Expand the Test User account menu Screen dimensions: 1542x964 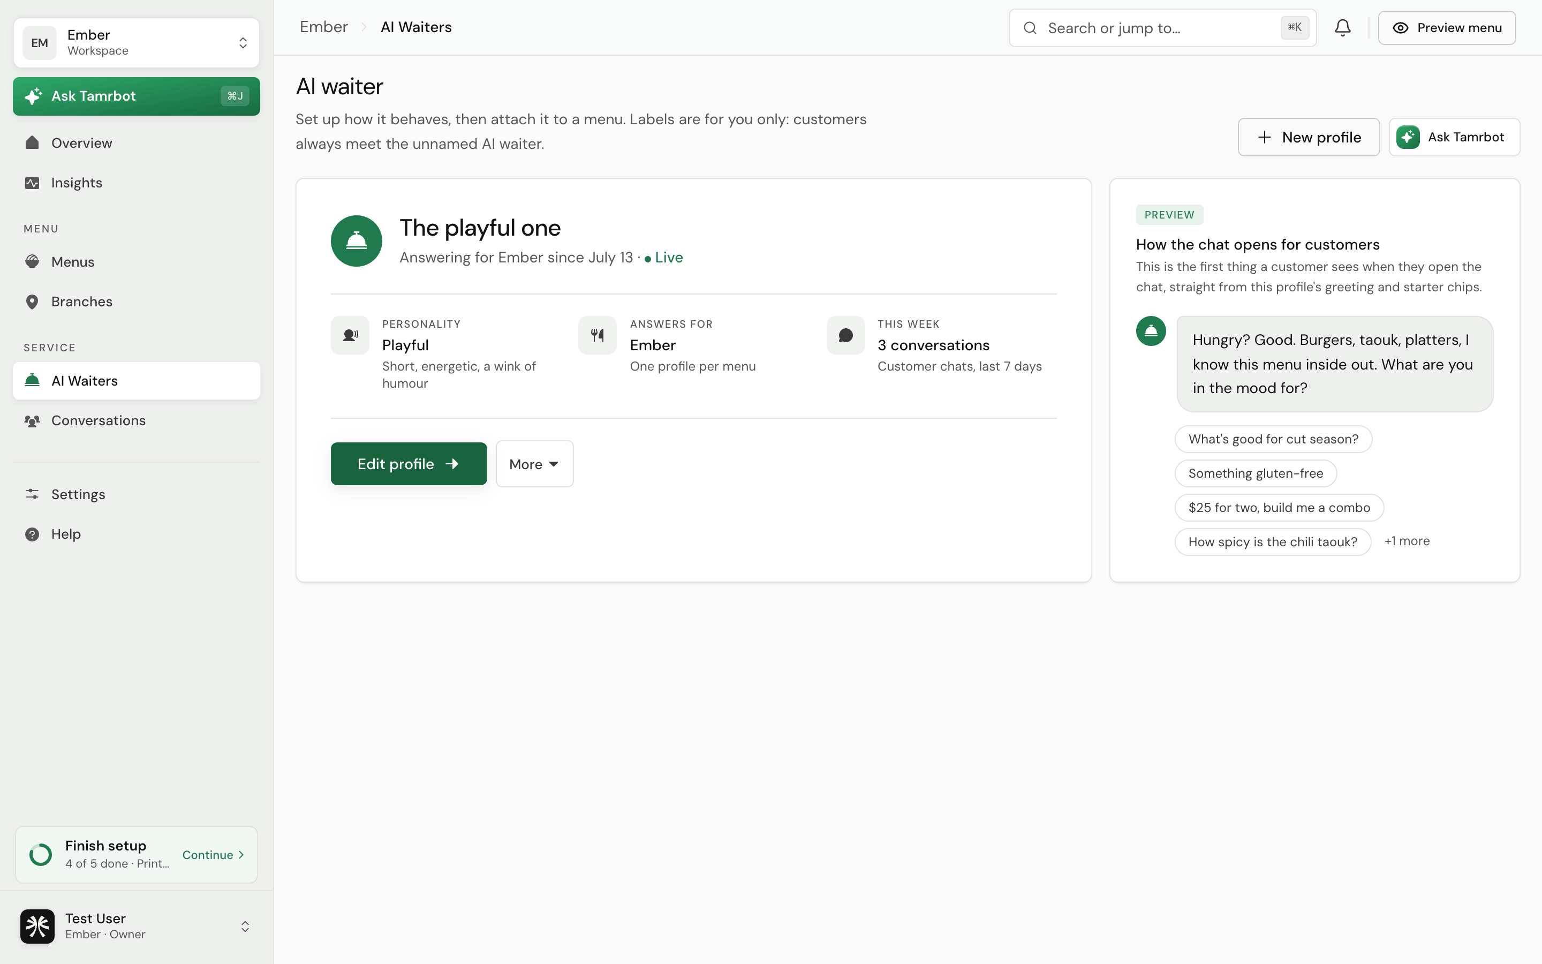point(245,927)
